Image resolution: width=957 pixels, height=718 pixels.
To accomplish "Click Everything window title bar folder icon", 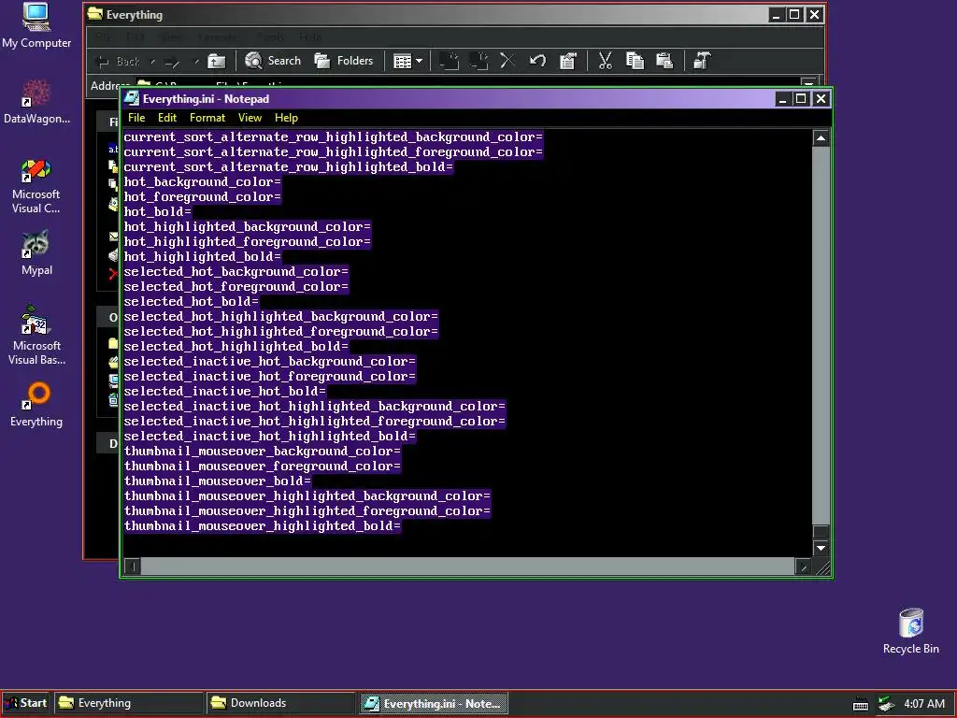I will 94,13.
